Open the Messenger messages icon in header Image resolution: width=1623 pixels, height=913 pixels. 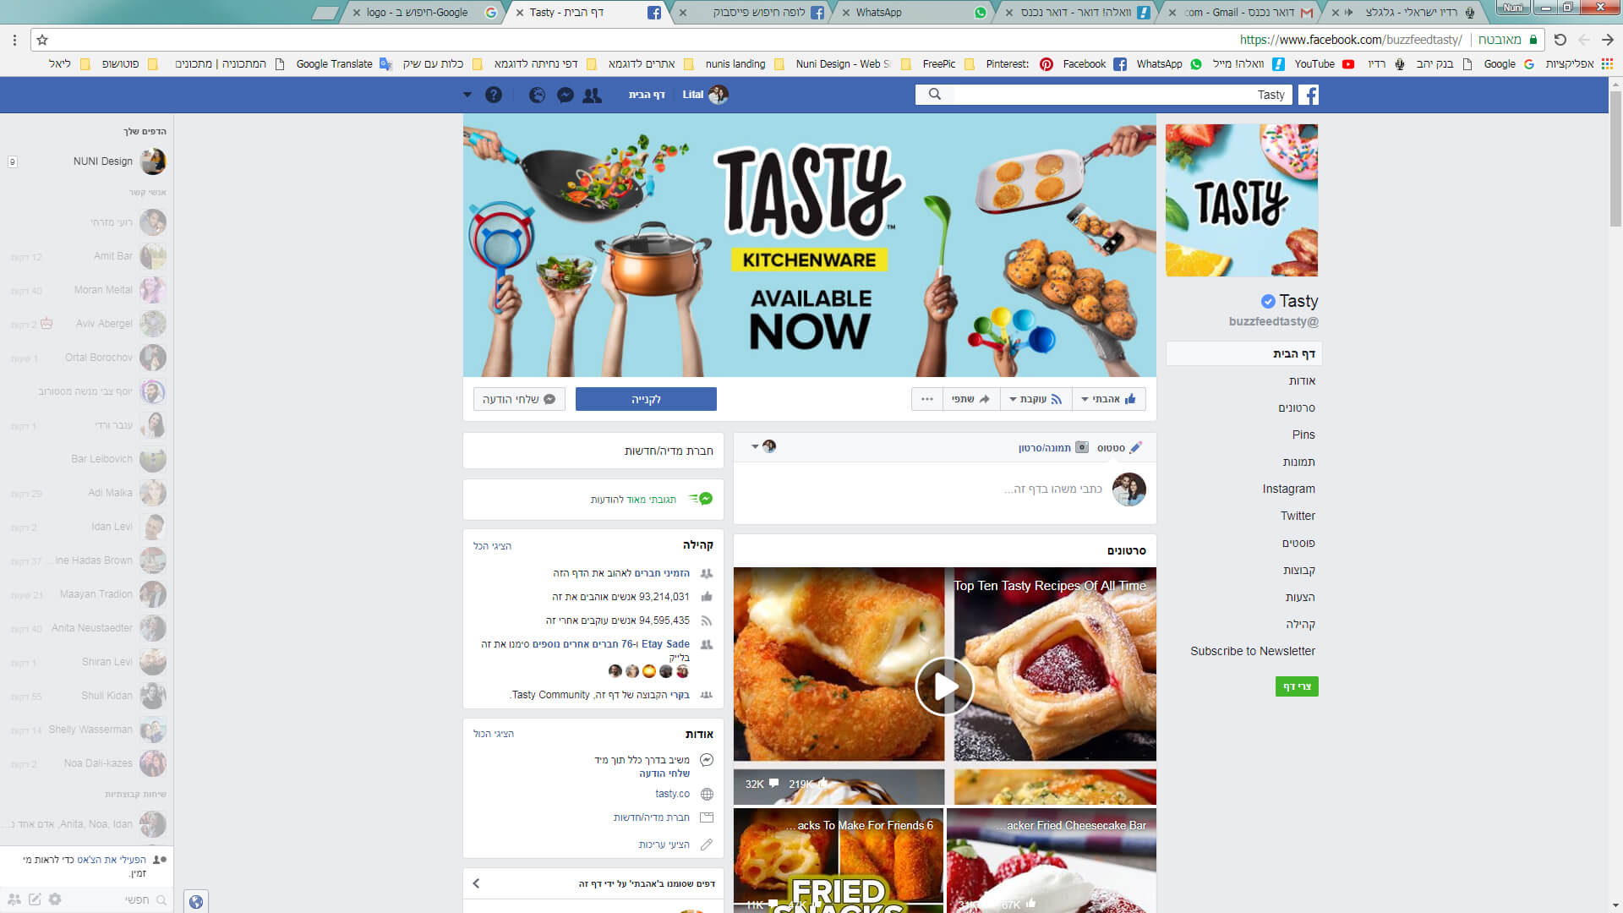pyautogui.click(x=566, y=95)
